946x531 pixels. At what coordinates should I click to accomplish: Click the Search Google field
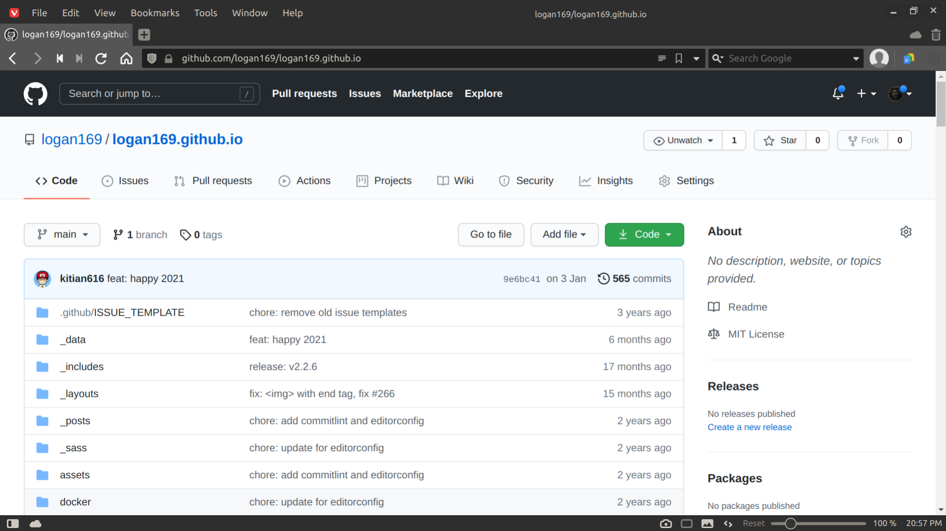point(786,59)
